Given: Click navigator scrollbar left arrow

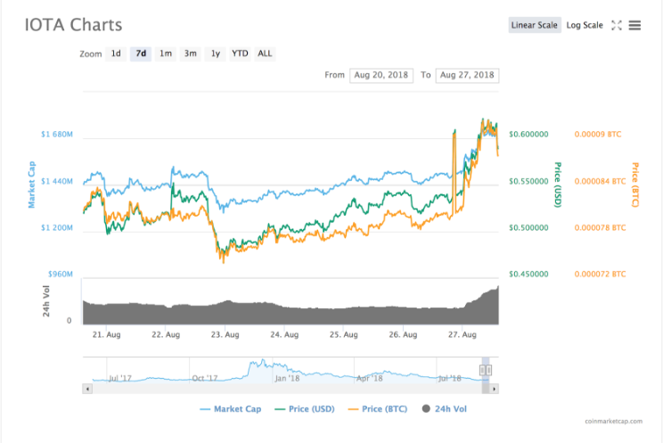Looking at the screenshot, I should point(87,389).
